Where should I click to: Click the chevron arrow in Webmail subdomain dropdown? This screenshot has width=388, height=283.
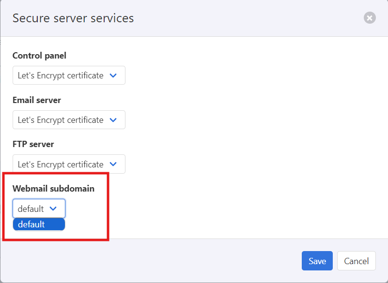tap(53, 209)
